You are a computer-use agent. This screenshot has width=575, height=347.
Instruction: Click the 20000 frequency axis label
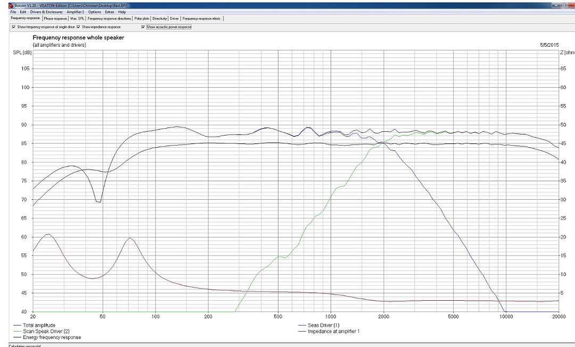(x=558, y=317)
